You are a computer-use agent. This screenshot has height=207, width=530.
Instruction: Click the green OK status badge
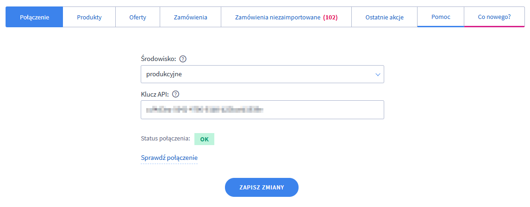(x=204, y=139)
